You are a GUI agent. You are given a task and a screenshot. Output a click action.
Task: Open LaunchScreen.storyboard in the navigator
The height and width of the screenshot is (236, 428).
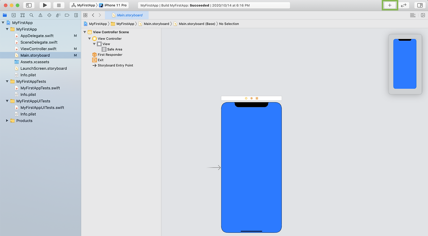43,69
